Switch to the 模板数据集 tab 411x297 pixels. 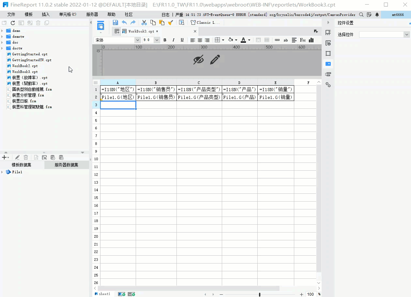click(x=22, y=165)
